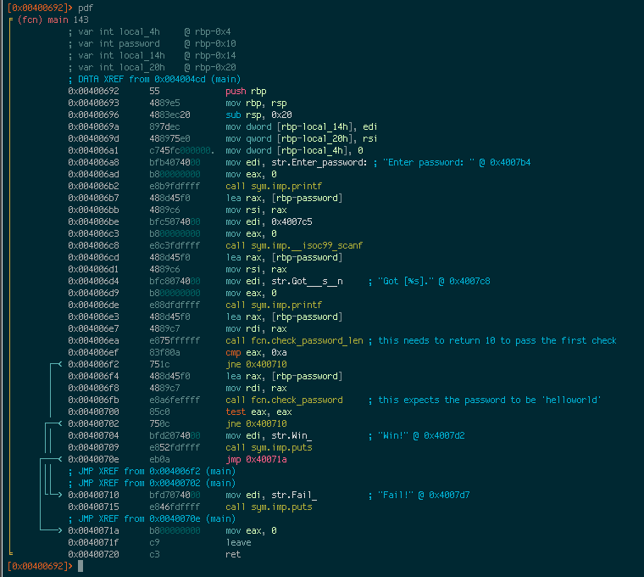The width and height of the screenshot is (644, 577).
Task: Click the 'mov rbp, rsp' instruction
Action: pos(256,104)
